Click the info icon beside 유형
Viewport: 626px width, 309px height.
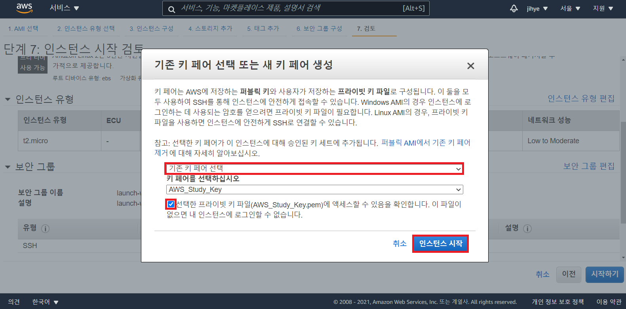[x=46, y=228]
